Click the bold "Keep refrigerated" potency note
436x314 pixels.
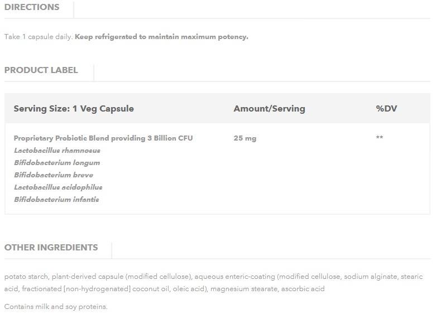pos(161,37)
